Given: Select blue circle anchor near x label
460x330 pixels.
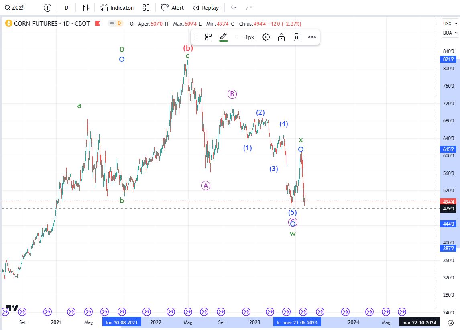Looking at the screenshot, I should 301,149.
